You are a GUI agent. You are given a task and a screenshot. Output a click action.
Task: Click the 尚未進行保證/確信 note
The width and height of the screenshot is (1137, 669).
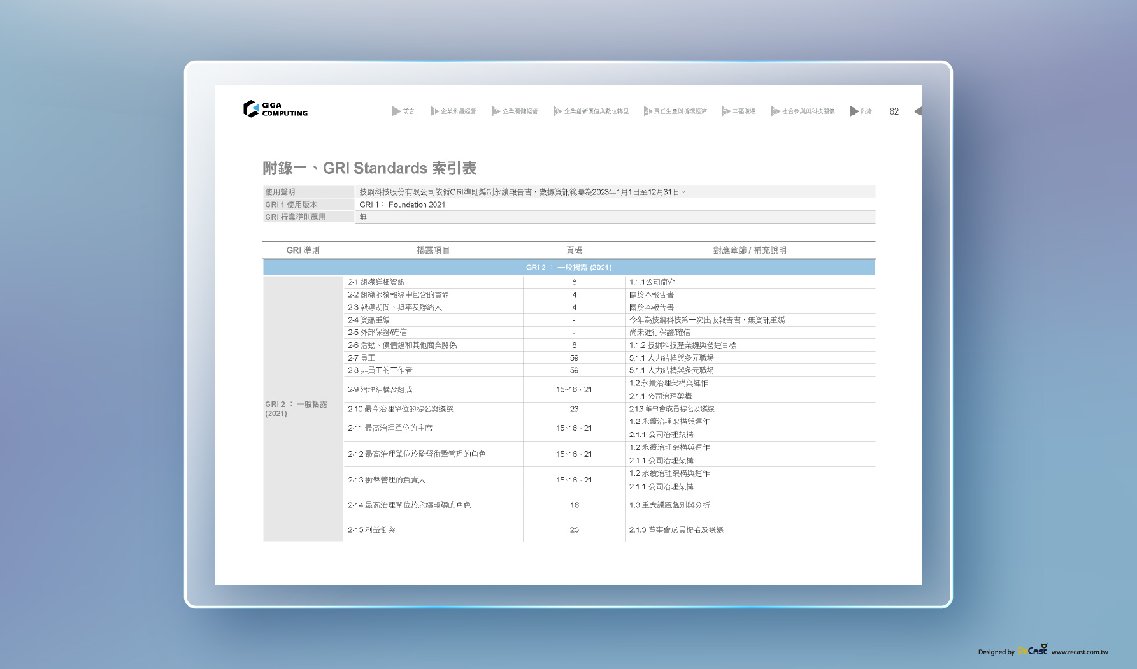click(660, 333)
